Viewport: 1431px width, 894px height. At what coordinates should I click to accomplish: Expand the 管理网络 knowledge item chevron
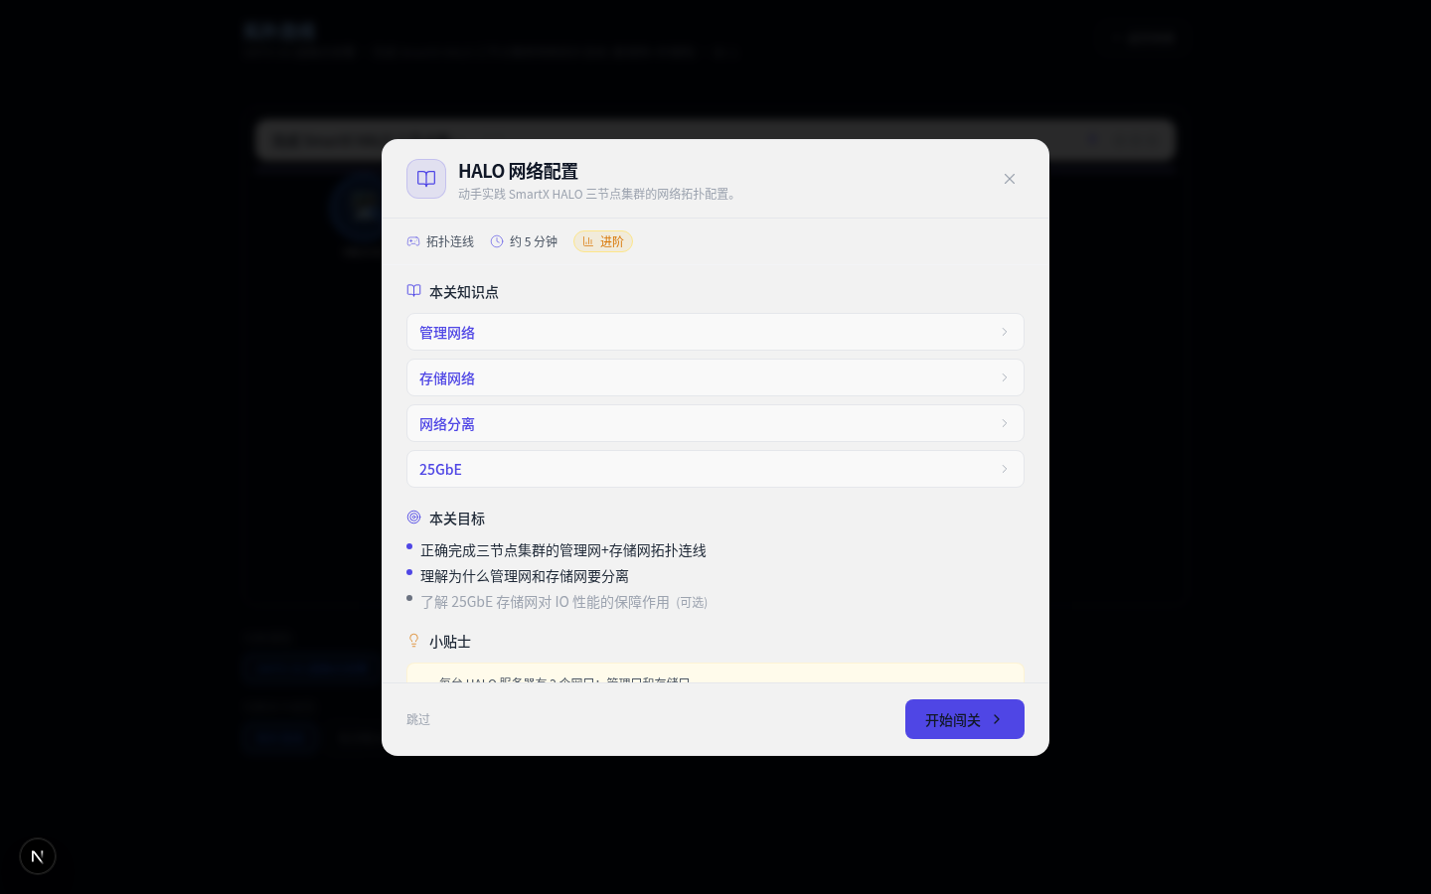click(x=1005, y=332)
